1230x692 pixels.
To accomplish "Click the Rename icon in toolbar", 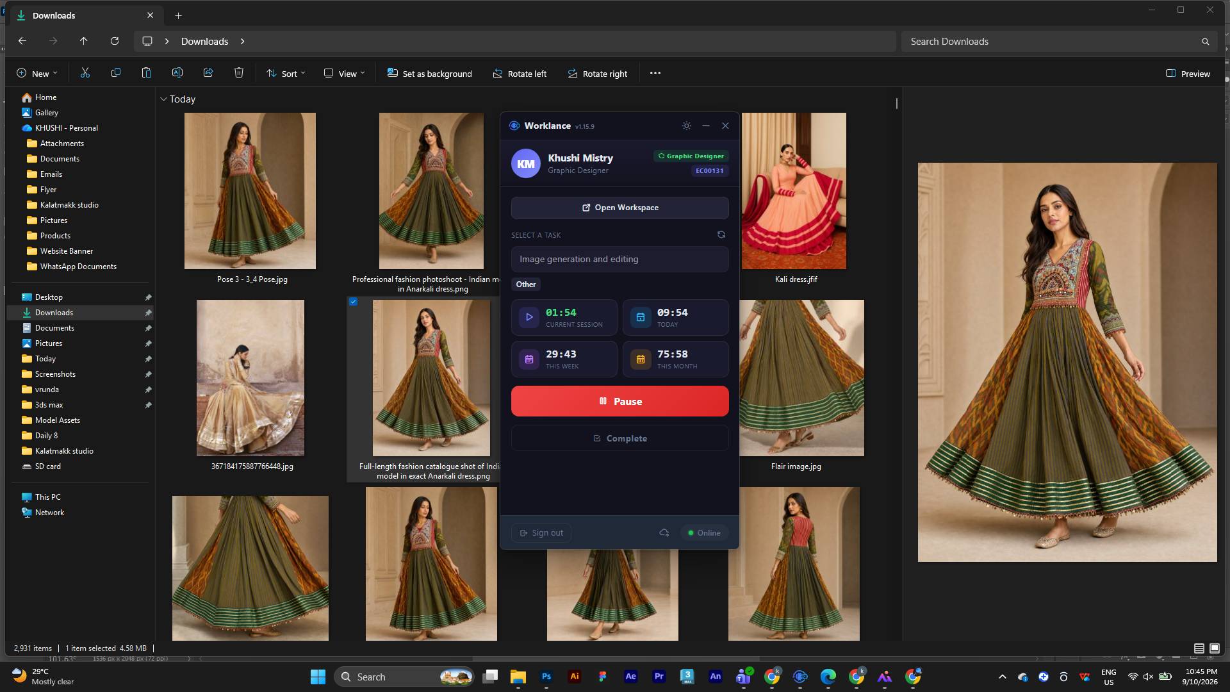I will tap(177, 73).
